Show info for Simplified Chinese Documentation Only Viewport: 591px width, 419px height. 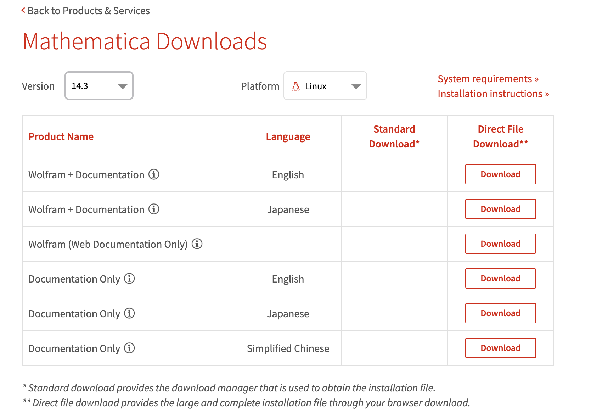click(x=129, y=348)
